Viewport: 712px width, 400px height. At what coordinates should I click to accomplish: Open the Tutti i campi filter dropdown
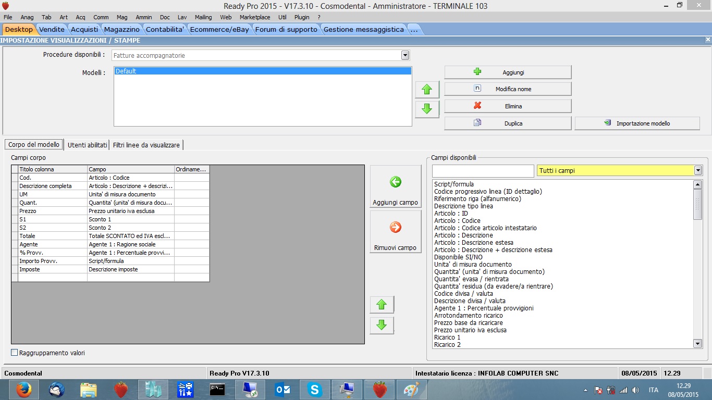click(698, 170)
